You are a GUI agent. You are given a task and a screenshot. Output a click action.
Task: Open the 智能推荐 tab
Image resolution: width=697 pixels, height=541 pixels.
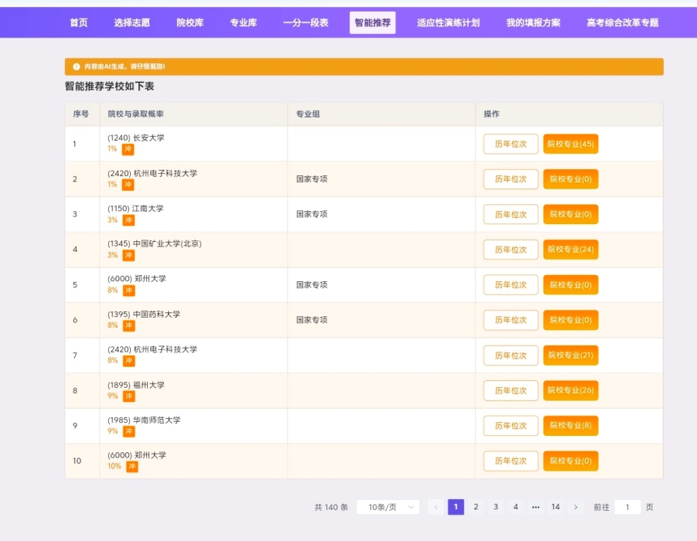pos(372,23)
